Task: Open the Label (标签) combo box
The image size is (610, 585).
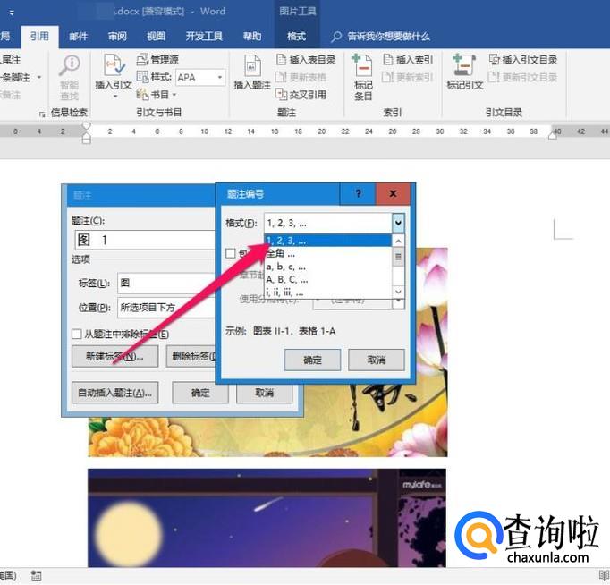Action: click(x=166, y=283)
